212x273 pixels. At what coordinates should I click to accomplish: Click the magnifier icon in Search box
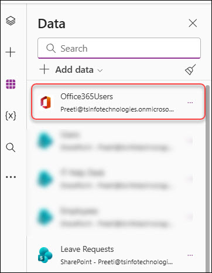tap(51, 48)
